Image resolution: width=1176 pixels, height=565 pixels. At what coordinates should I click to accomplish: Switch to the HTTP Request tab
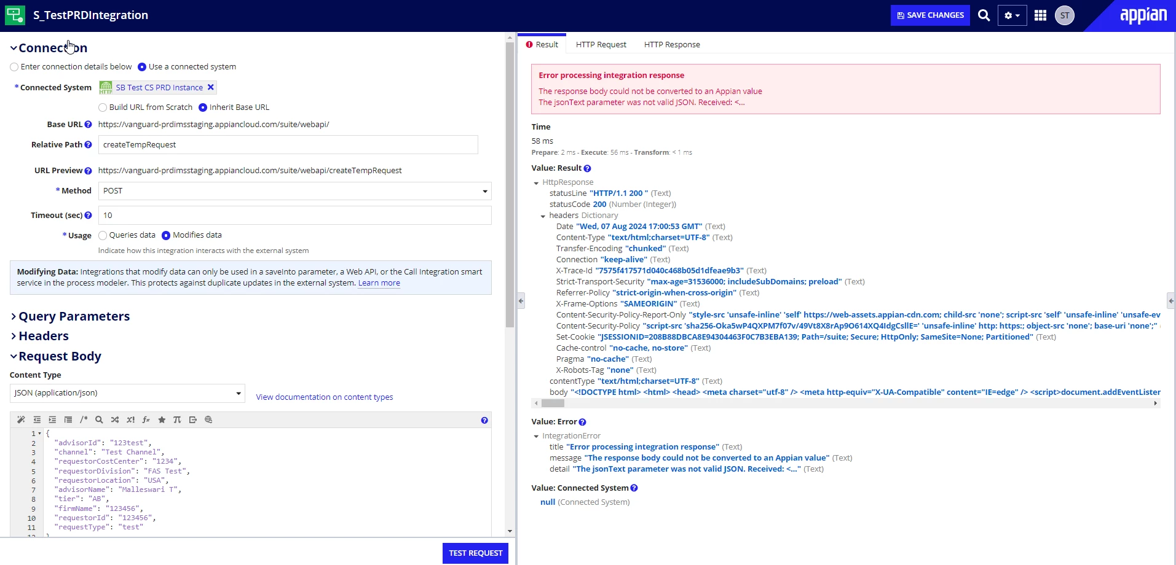[x=601, y=44]
